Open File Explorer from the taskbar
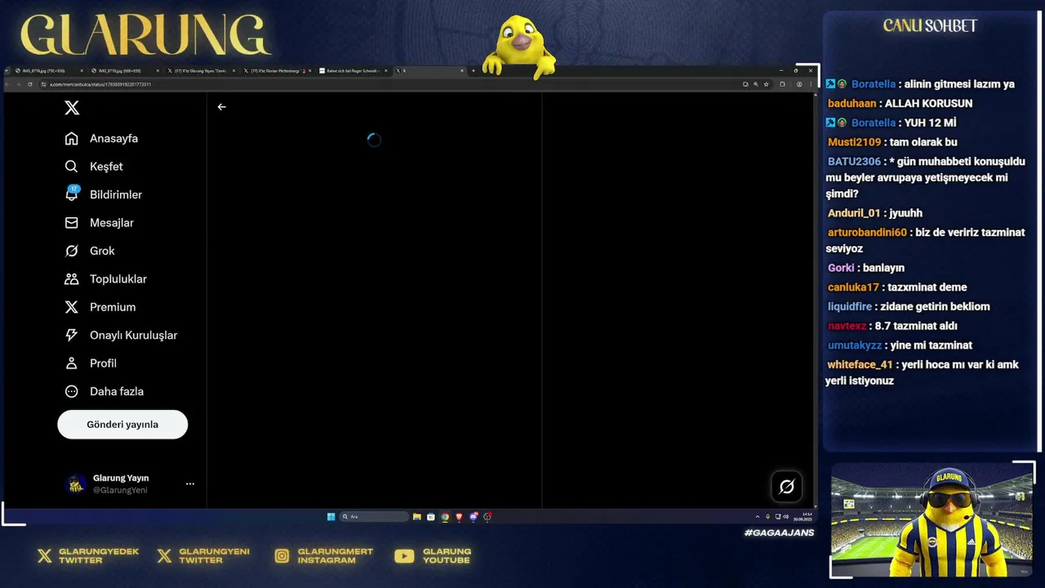The width and height of the screenshot is (1045, 588). click(417, 516)
